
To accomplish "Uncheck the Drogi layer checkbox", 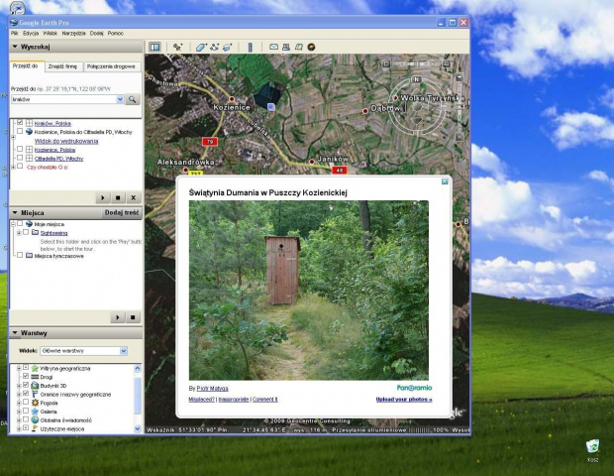I will [x=26, y=376].
